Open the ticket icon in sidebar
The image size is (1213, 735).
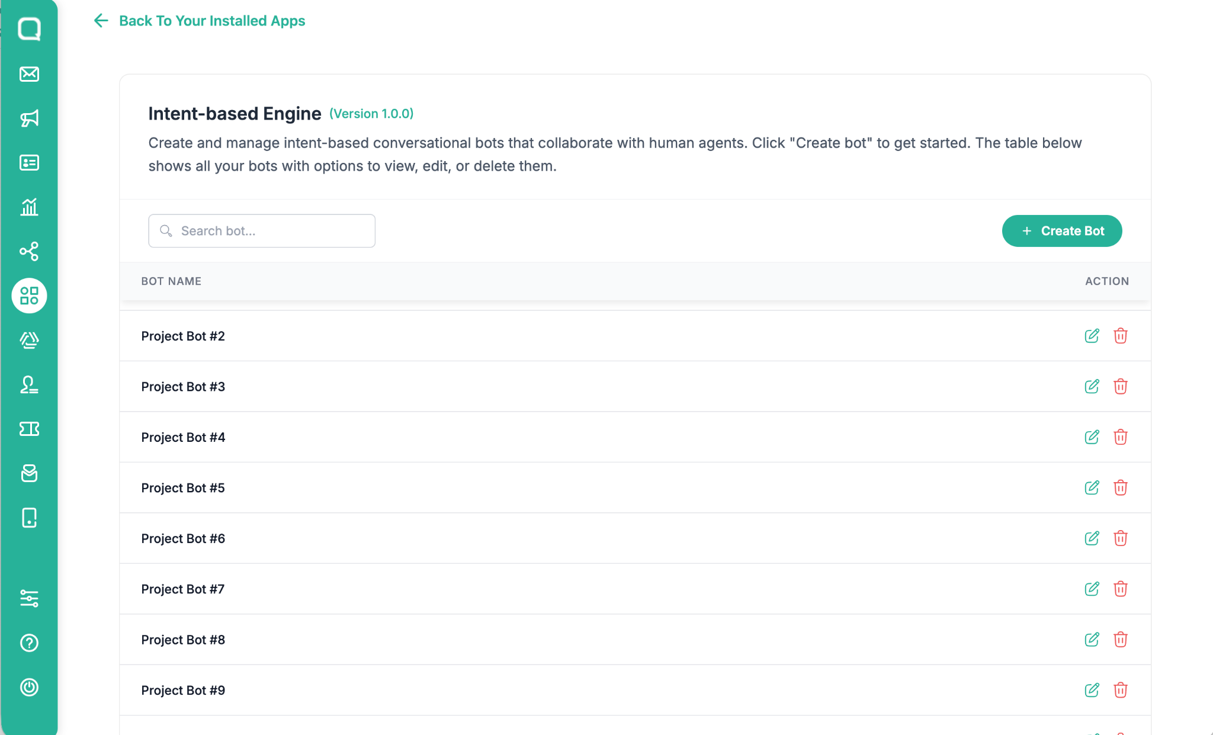[x=29, y=429]
